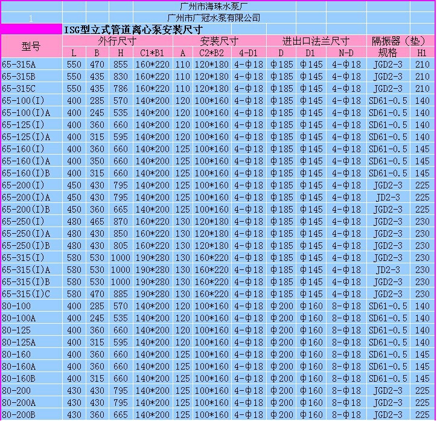
Task: Click H value 786 in row 65-315C
Action: pos(121,88)
